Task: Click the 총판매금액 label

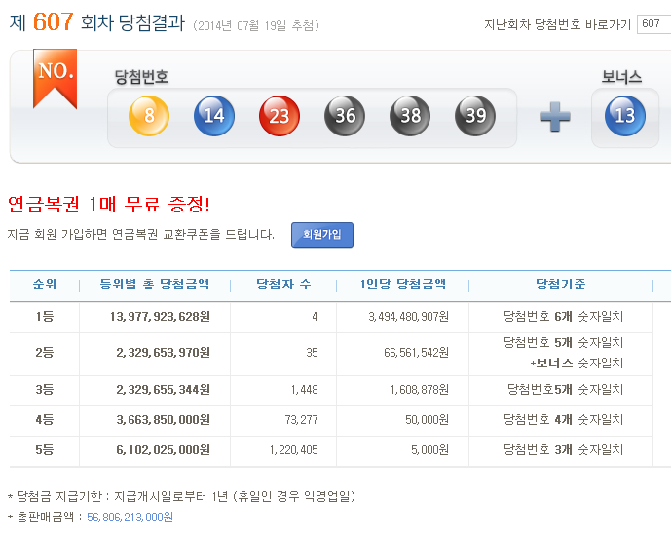Action: click(x=46, y=517)
